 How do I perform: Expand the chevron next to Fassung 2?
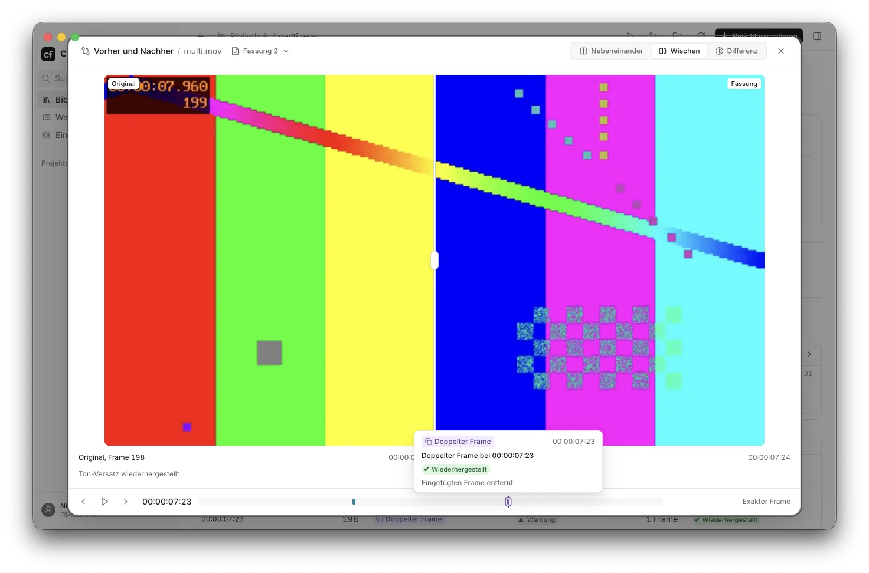pos(286,51)
